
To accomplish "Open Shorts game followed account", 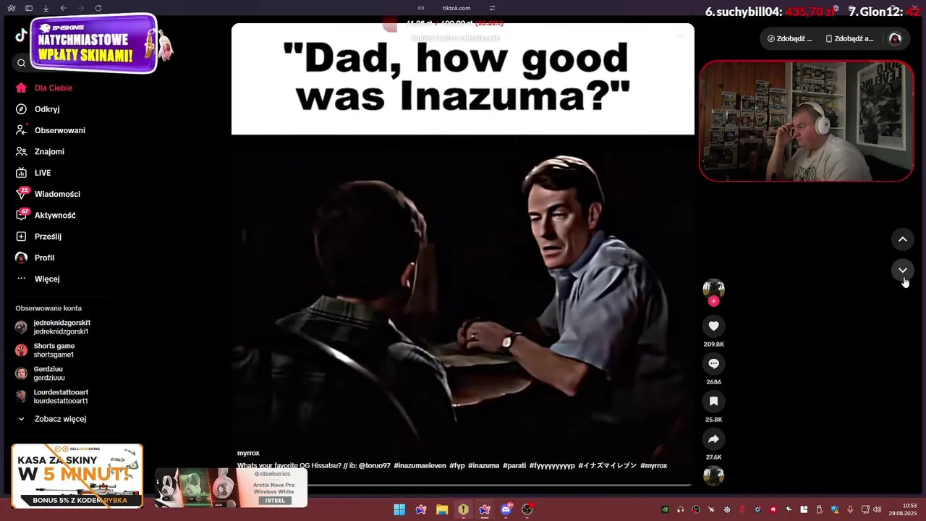I will tap(45, 350).
